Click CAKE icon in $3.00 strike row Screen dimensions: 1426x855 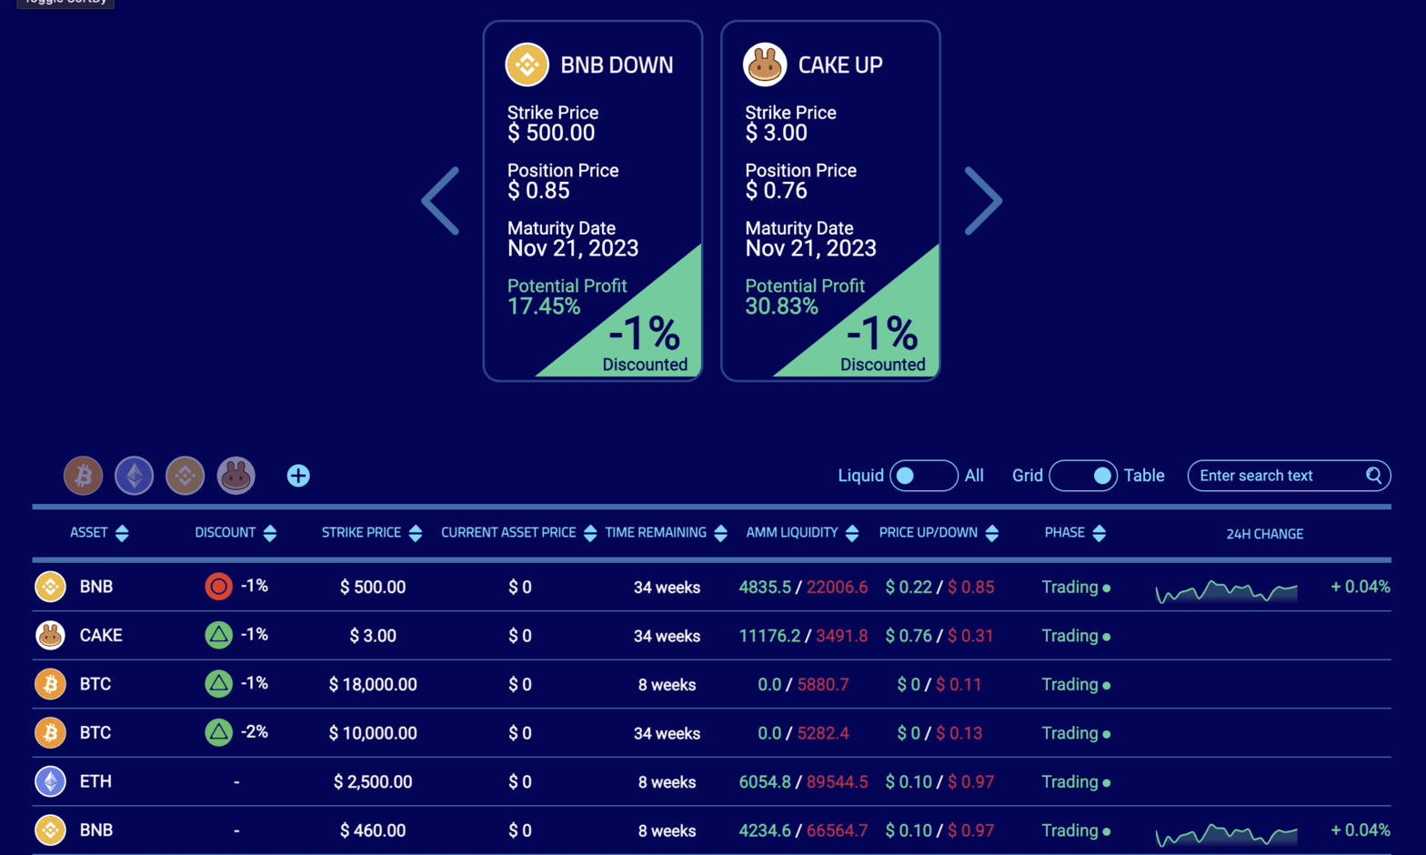click(50, 635)
